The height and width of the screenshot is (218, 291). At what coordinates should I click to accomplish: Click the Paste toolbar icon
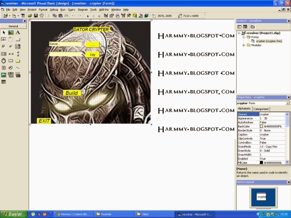61,16
